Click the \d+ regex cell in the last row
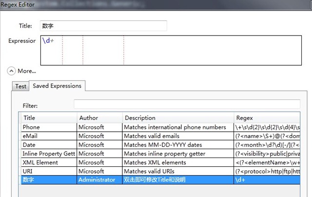This screenshot has width=312, height=197. (x=267, y=180)
